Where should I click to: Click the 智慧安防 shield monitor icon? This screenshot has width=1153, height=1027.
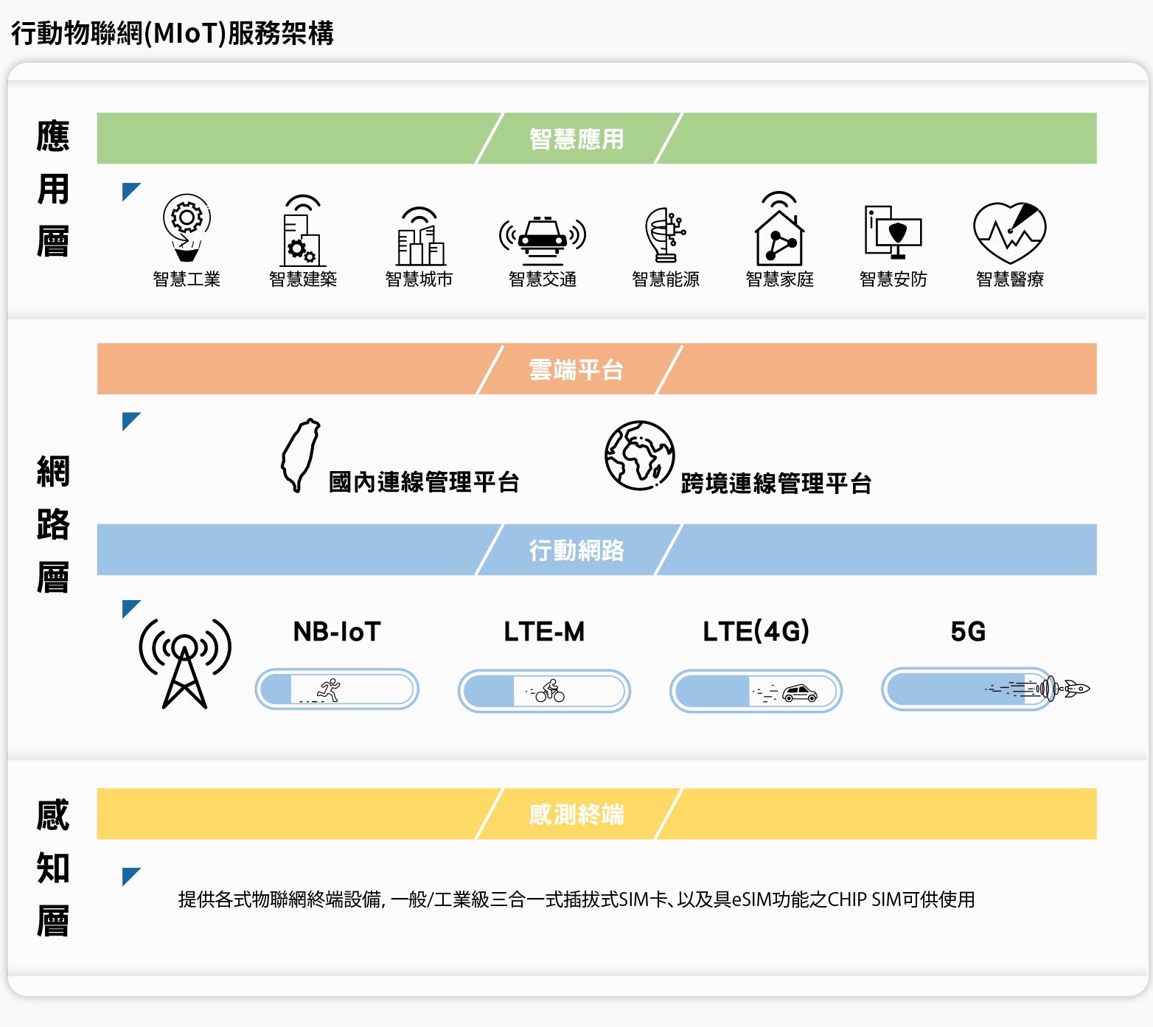(x=894, y=232)
